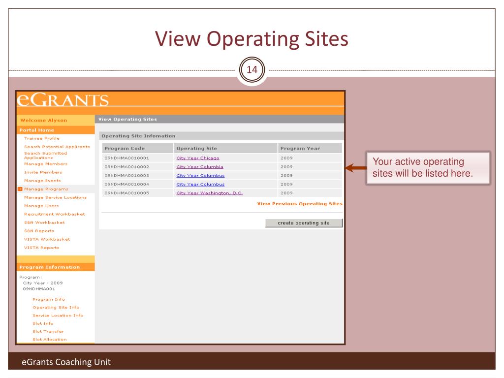Viewport: 504px width, 378px height.
Task: Open City Year Chicago site
Action: 198,158
